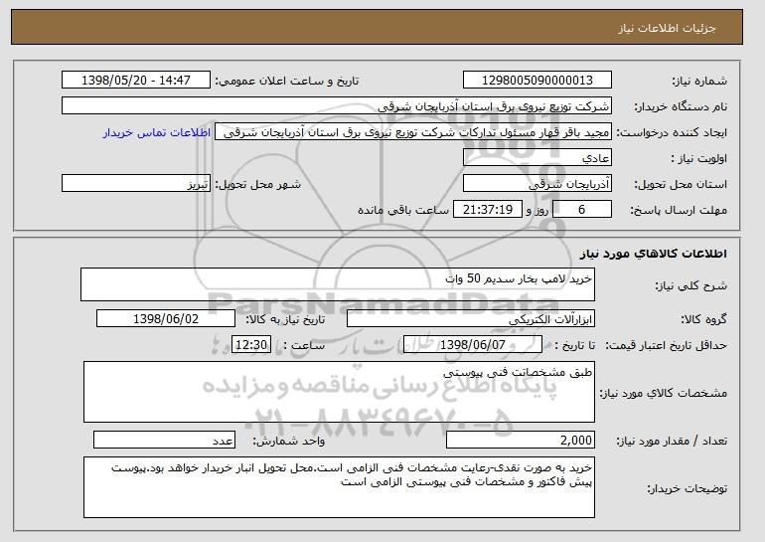
Task: Click the unit of measure field عدد
Action: tap(164, 440)
